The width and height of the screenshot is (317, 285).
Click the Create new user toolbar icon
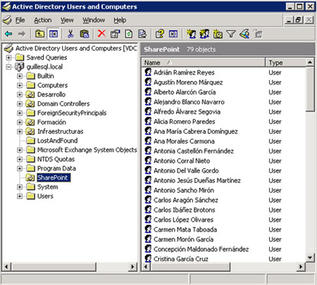(x=192, y=34)
